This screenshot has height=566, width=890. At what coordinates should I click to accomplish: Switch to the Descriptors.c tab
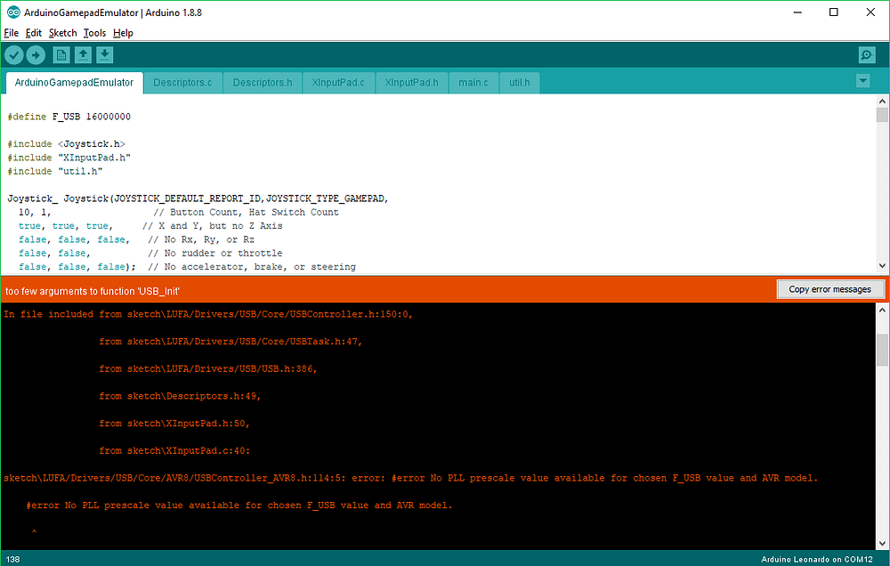(182, 83)
